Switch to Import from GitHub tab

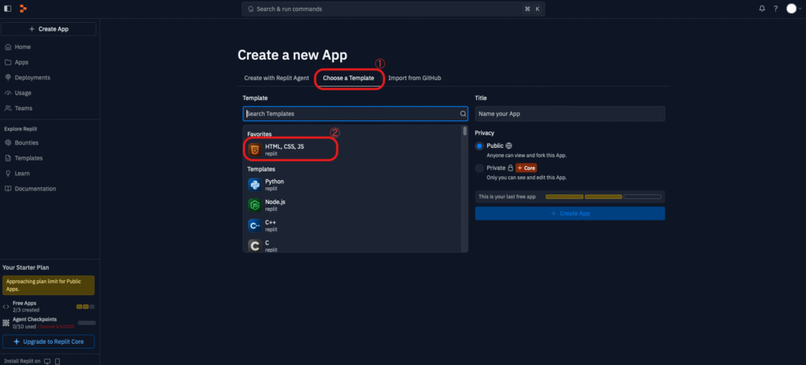point(414,78)
